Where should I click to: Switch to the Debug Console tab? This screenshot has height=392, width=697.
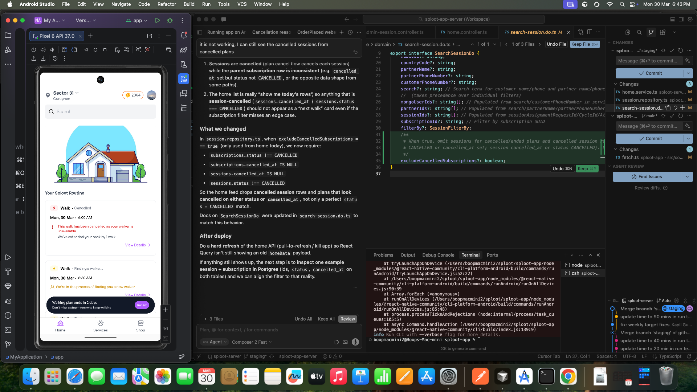(x=438, y=255)
